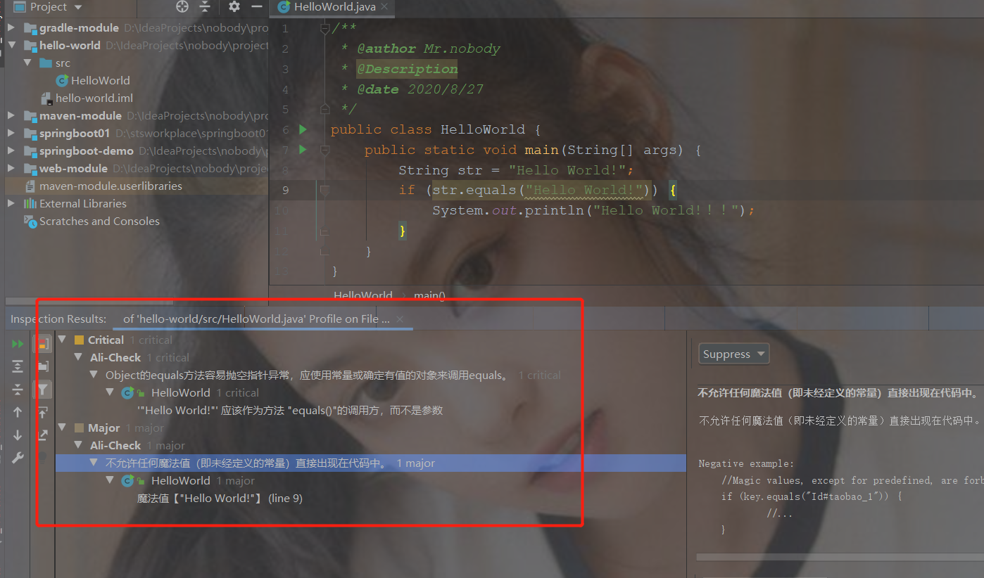This screenshot has height=578, width=984.
Task: Expand web-module node
Action: point(11,169)
